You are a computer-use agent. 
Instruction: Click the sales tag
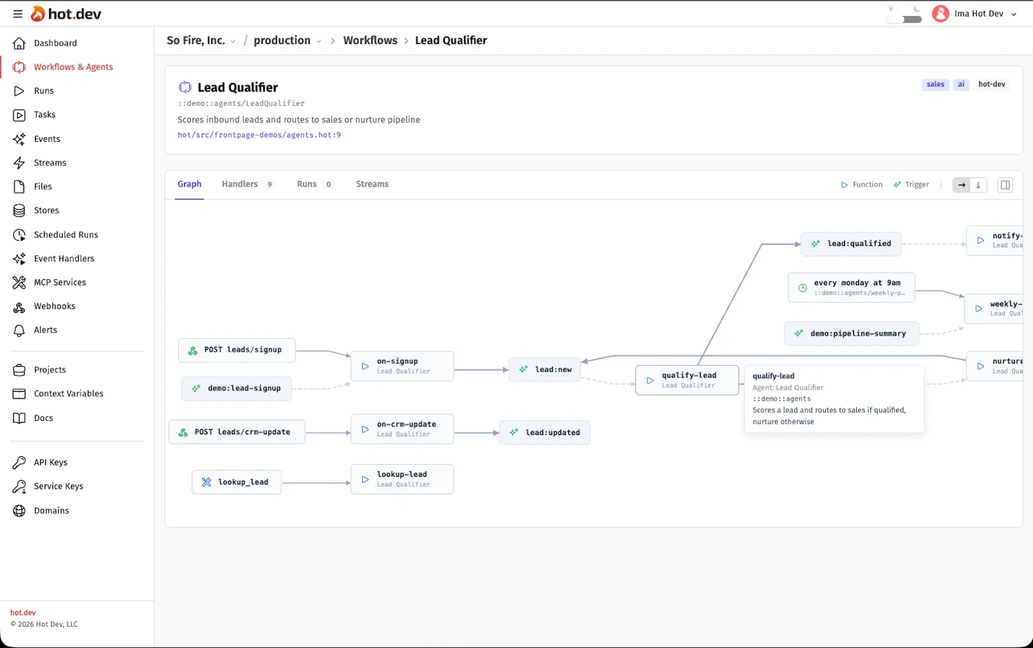click(x=935, y=85)
